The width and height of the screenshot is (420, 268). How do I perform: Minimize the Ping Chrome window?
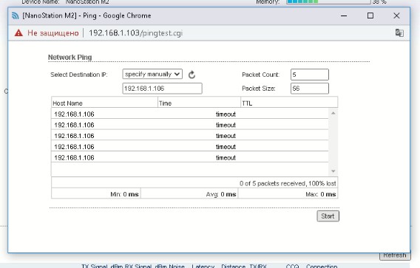344,16
